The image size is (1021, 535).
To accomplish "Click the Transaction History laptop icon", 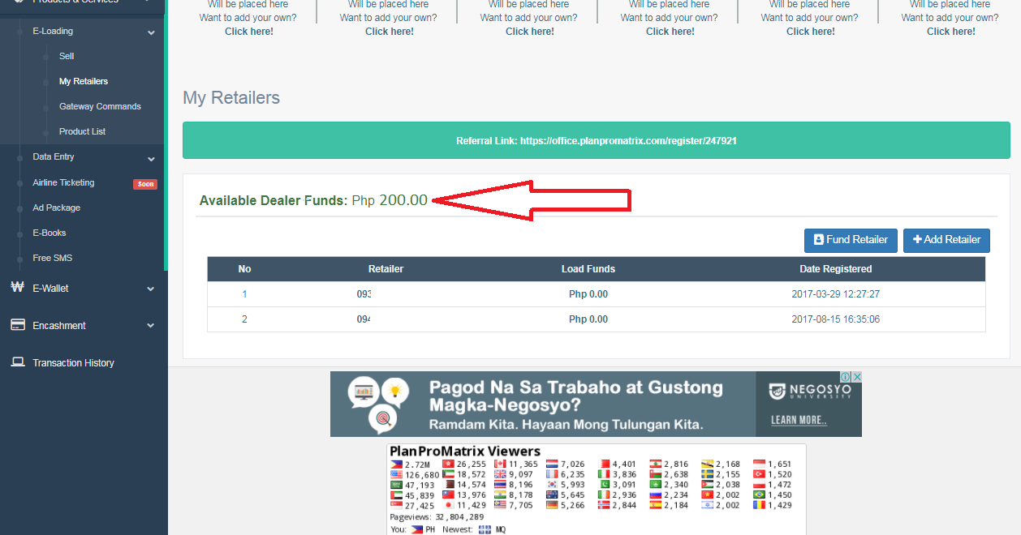I will (x=17, y=362).
